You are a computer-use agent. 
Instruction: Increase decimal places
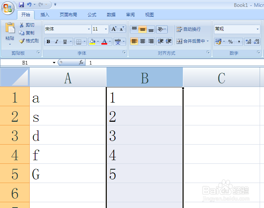click(x=248, y=42)
